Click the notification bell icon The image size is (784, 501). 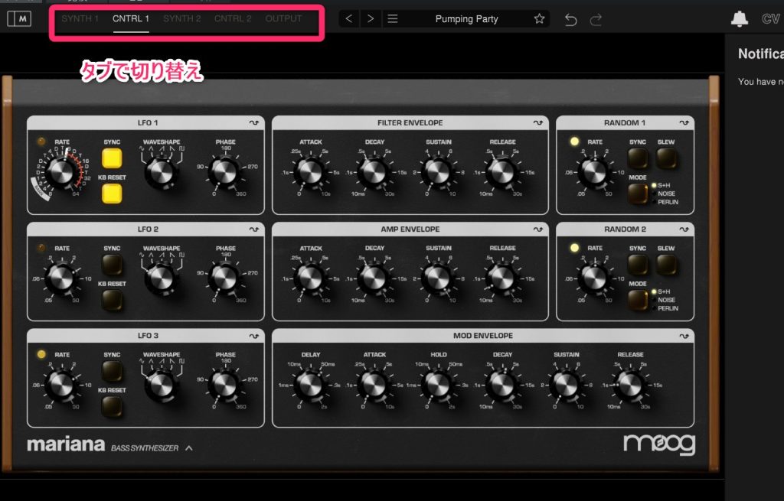coord(740,19)
